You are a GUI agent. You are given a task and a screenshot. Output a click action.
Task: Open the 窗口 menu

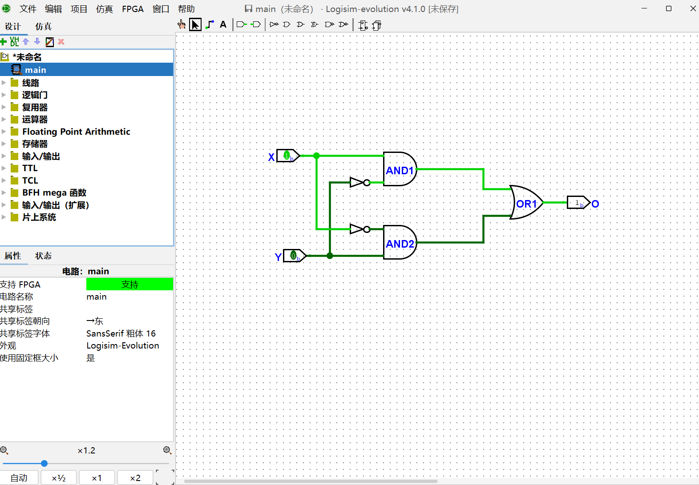click(x=161, y=9)
